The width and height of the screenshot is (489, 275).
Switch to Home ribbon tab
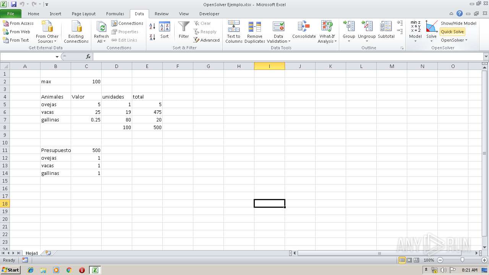(x=34, y=14)
